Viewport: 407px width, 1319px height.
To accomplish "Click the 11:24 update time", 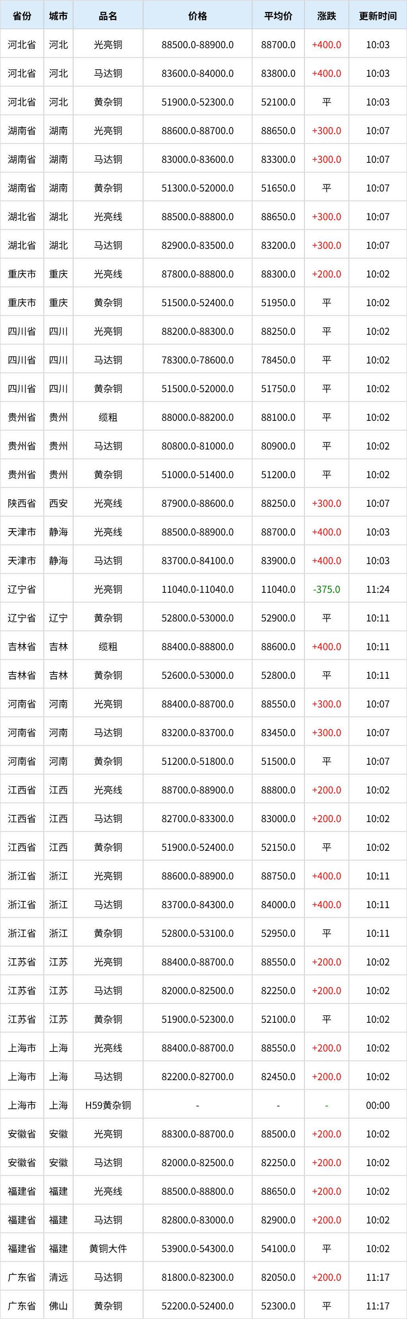I will pyautogui.click(x=377, y=589).
